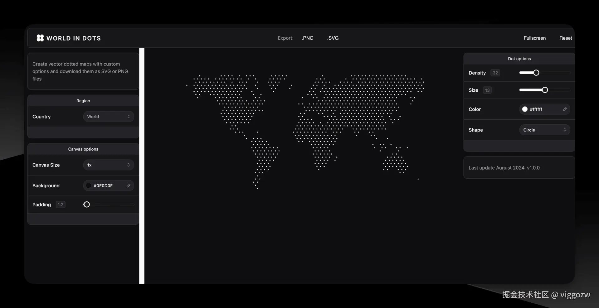The image size is (599, 308).
Task: Reset all map settings
Action: (565, 38)
